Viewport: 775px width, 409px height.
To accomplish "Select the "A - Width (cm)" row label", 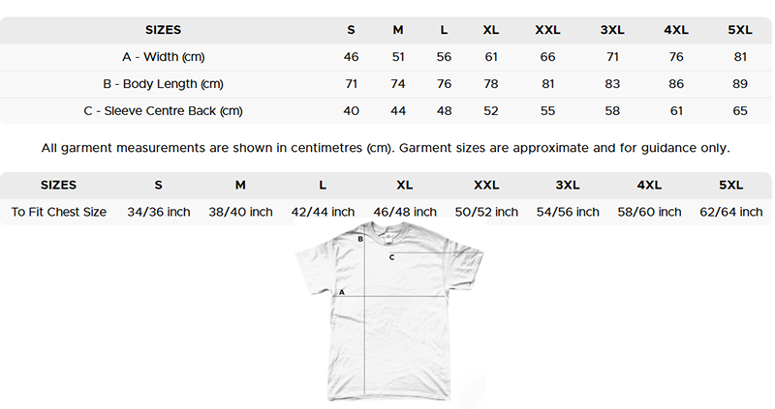I will [x=163, y=57].
